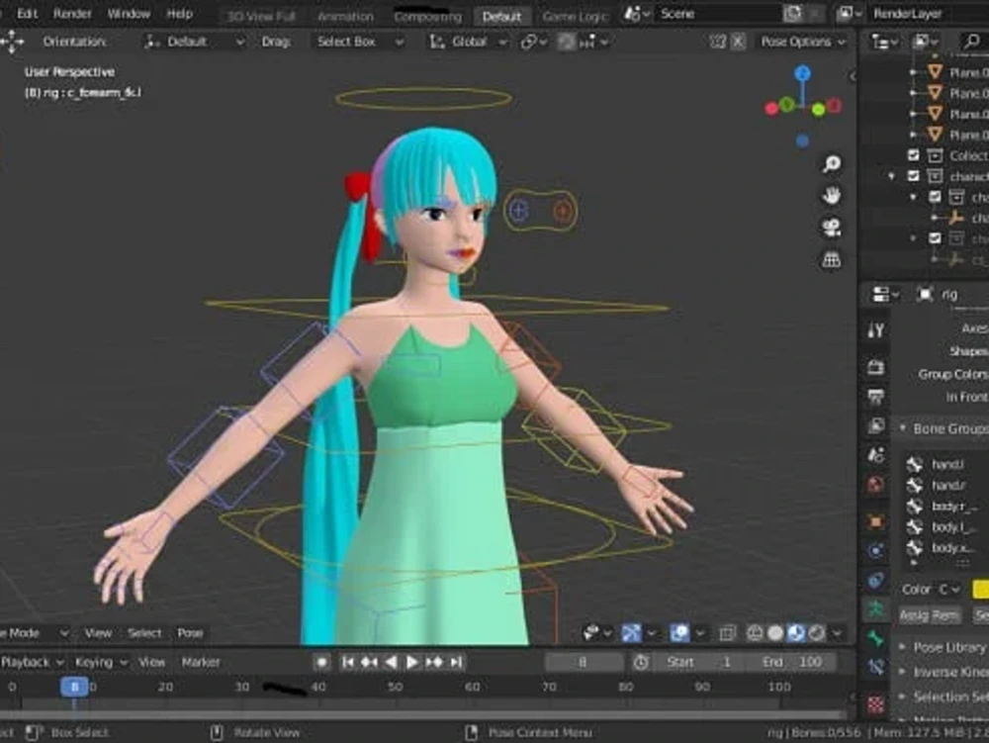Click the pan view hand gizmo

click(x=832, y=196)
